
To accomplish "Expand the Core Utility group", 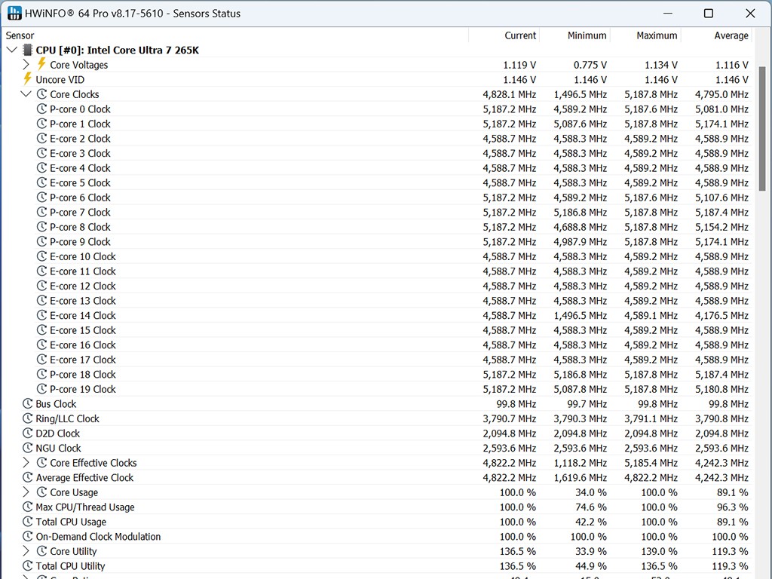I will pos(26,551).
